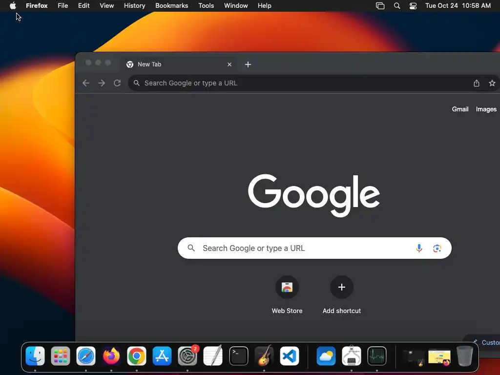Open the Weather app from the Dock

tap(326, 356)
